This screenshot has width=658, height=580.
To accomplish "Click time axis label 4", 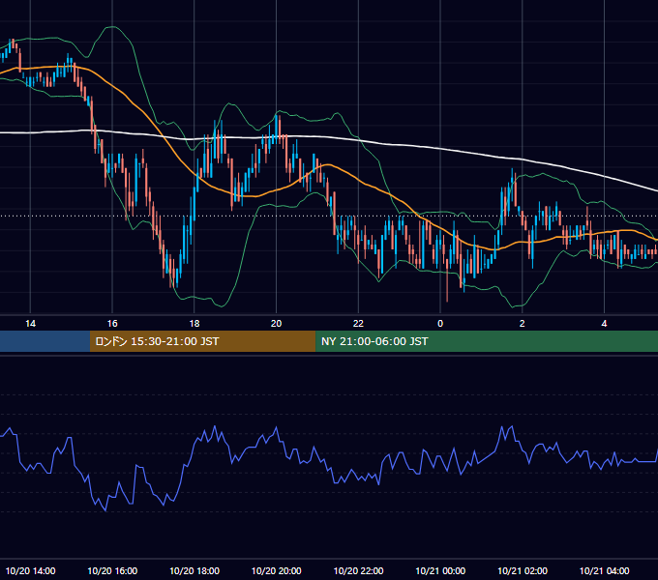I will pos(604,324).
